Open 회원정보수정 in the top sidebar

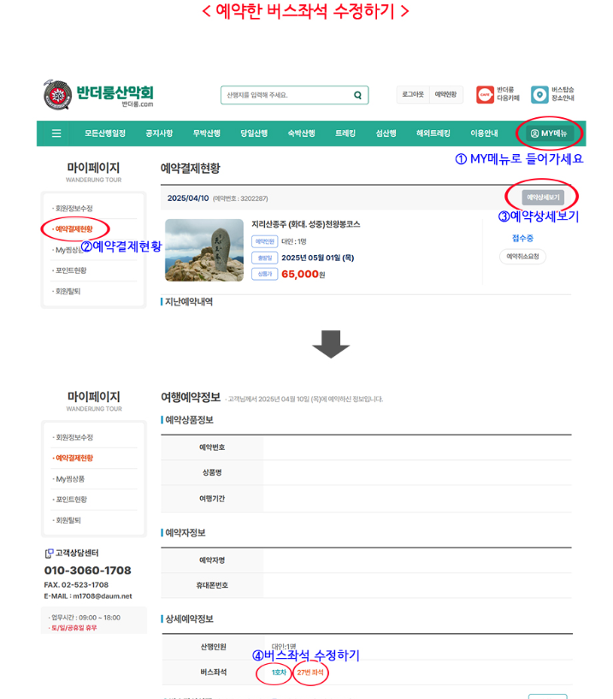74,209
